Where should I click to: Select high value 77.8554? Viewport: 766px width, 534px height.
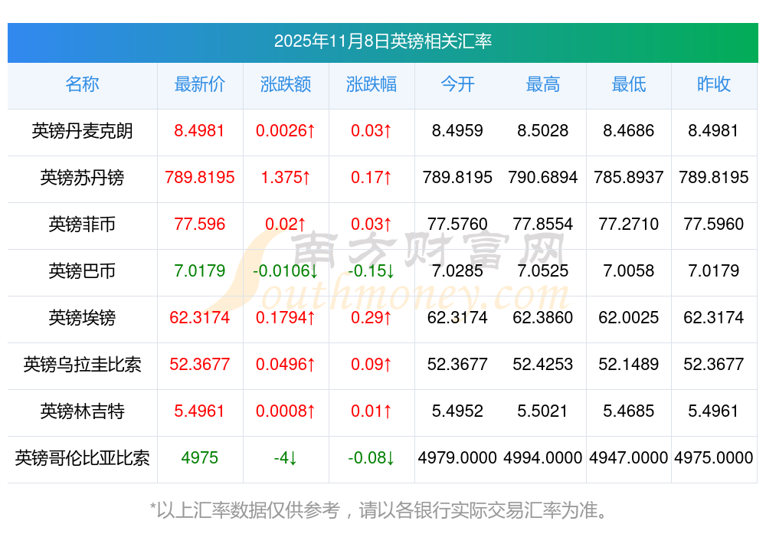(x=543, y=224)
